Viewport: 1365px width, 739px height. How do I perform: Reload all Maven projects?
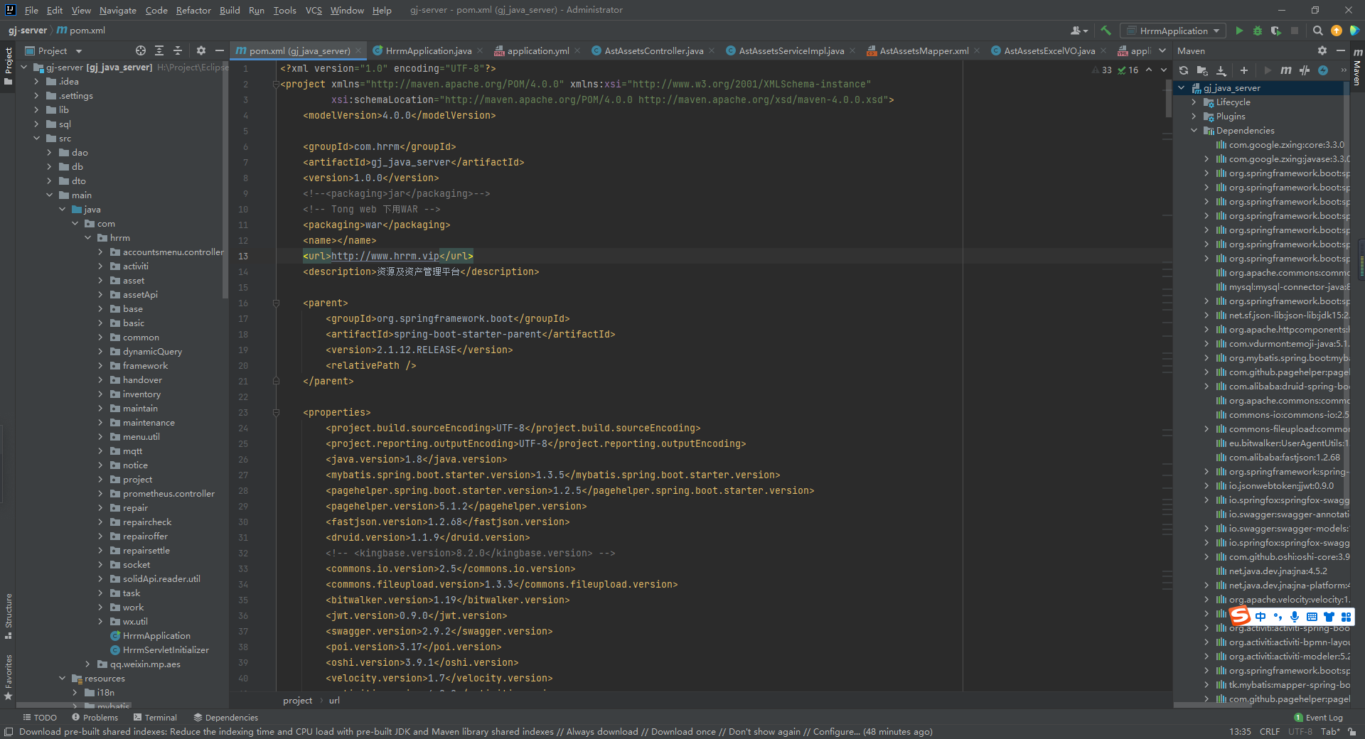1184,70
